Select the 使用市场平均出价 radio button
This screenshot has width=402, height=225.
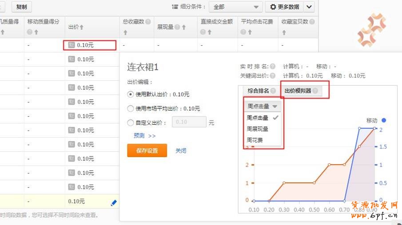[130, 108]
